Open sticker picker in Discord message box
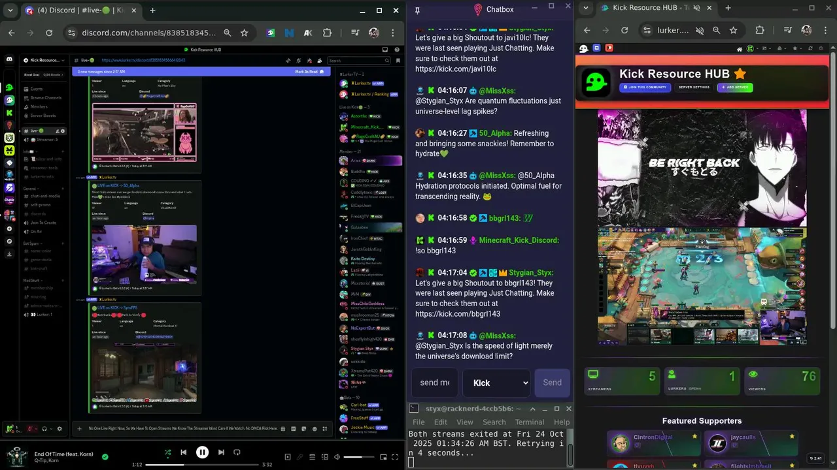837x470 pixels. (303, 429)
